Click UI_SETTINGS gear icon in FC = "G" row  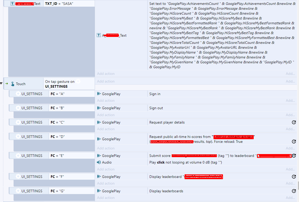(x=18, y=191)
